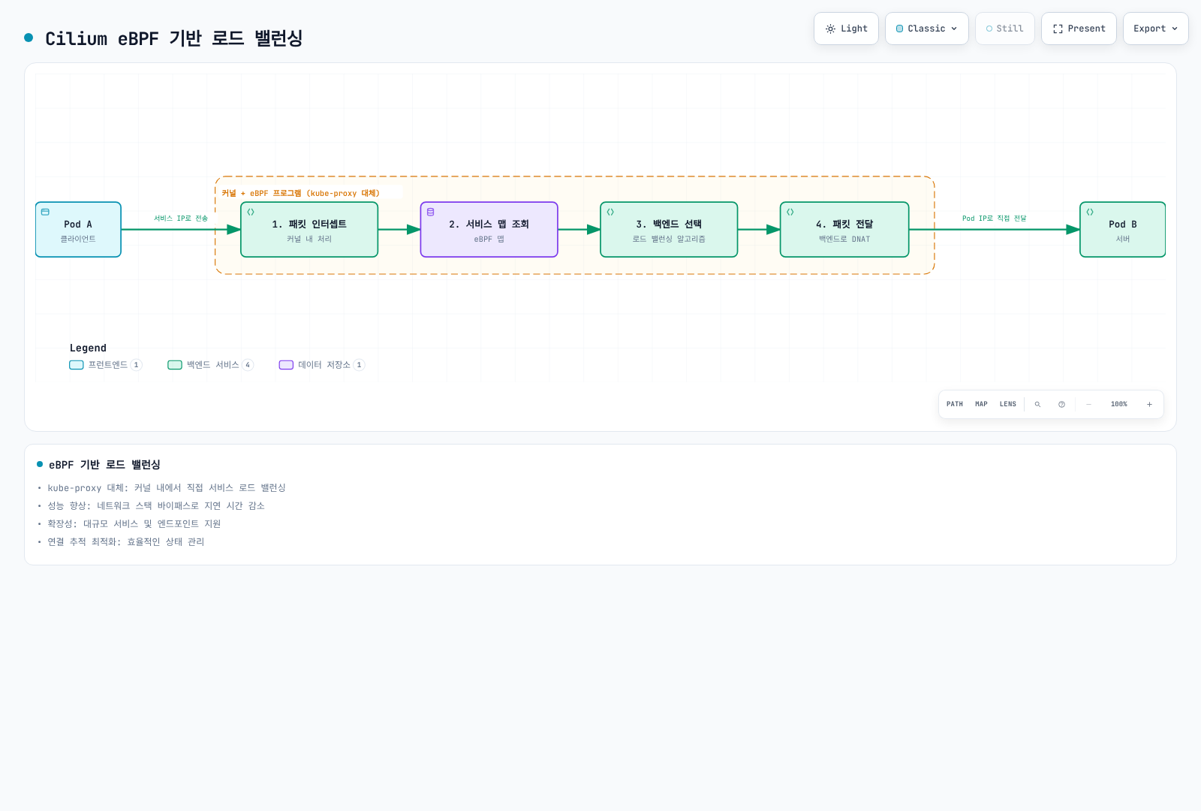
Task: Click the Legend heading
Action: [88, 348]
